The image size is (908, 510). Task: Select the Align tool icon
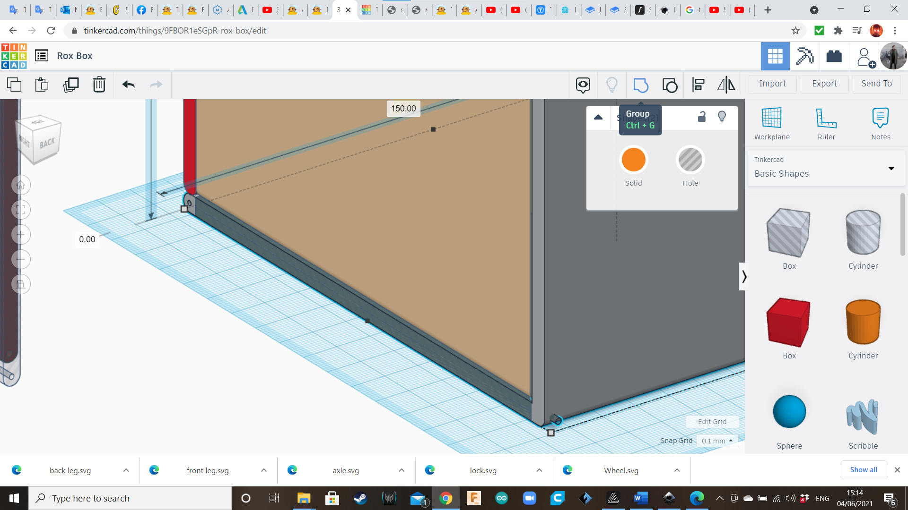698,85
